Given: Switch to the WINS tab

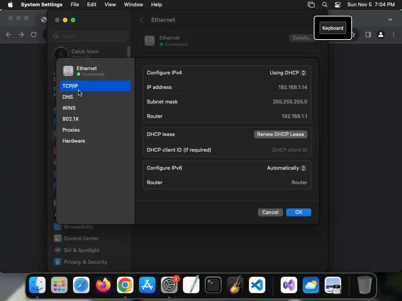Looking at the screenshot, I should (95, 108).
